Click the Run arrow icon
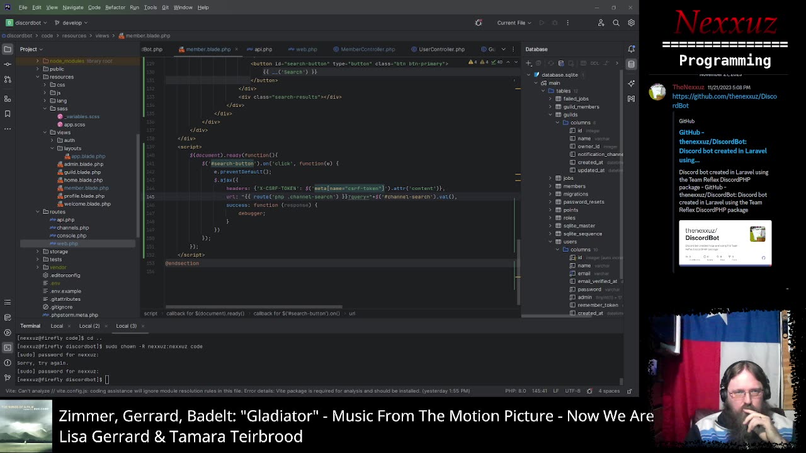Viewport: 806px width, 453px height. click(541, 23)
